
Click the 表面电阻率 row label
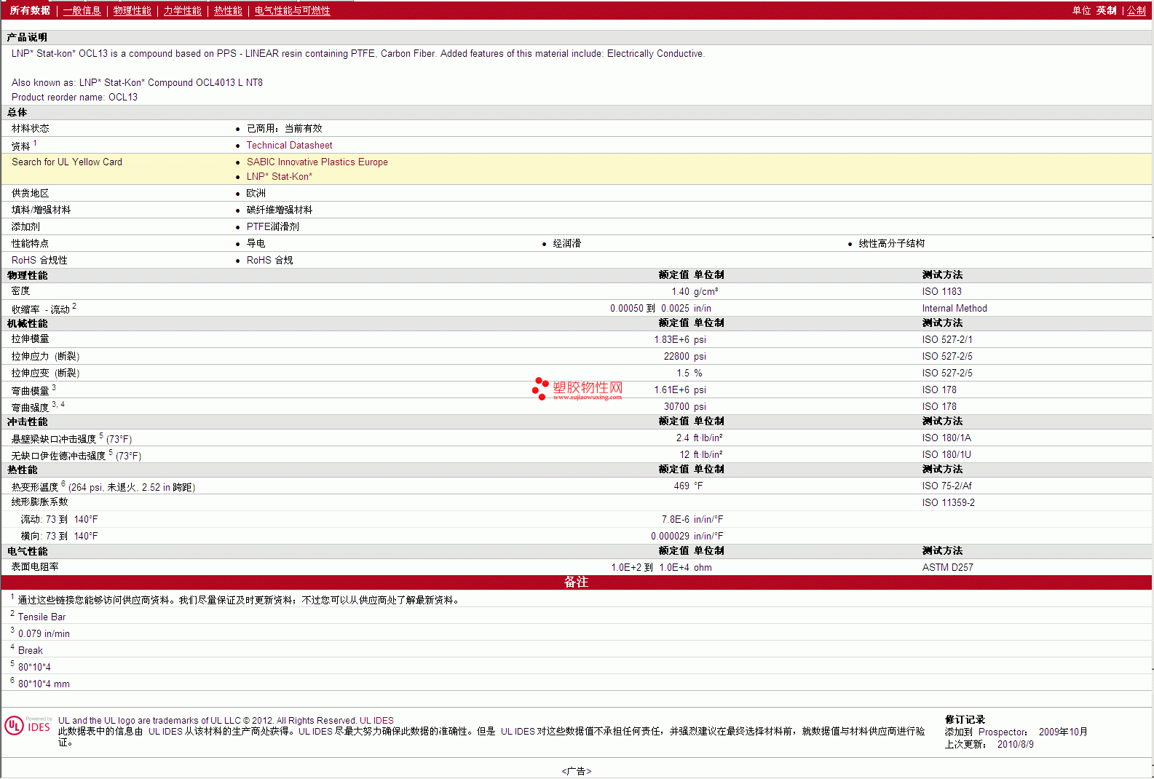pyautogui.click(x=35, y=566)
